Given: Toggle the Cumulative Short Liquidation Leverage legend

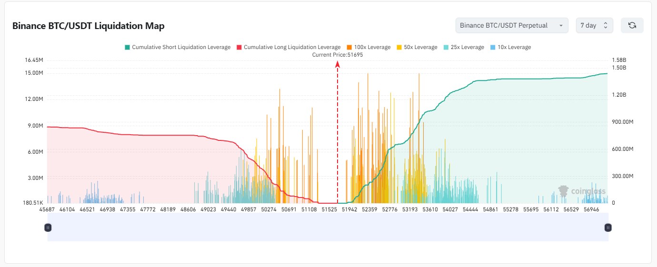Looking at the screenshot, I should point(178,47).
